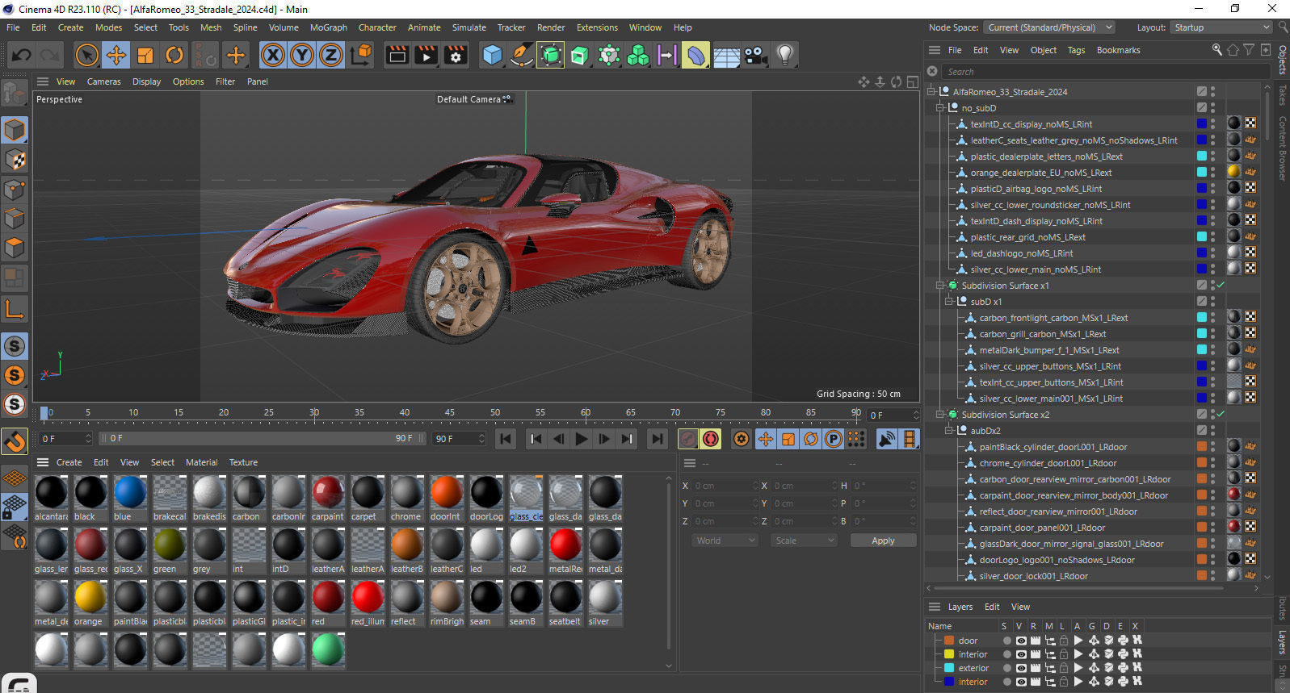Select the Live Selection tool

86,55
